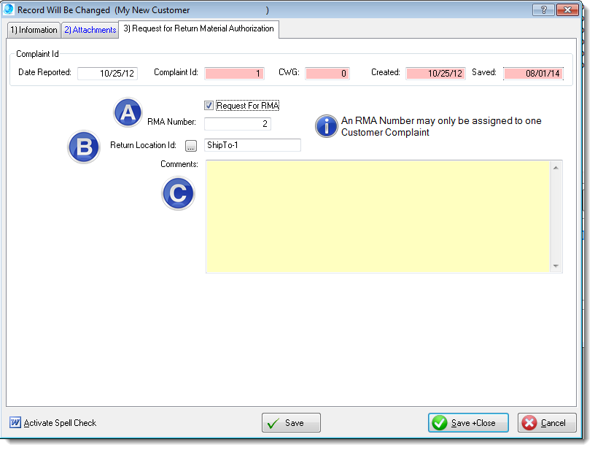
Task: Click the Word spell check icon
Action: tap(15, 423)
